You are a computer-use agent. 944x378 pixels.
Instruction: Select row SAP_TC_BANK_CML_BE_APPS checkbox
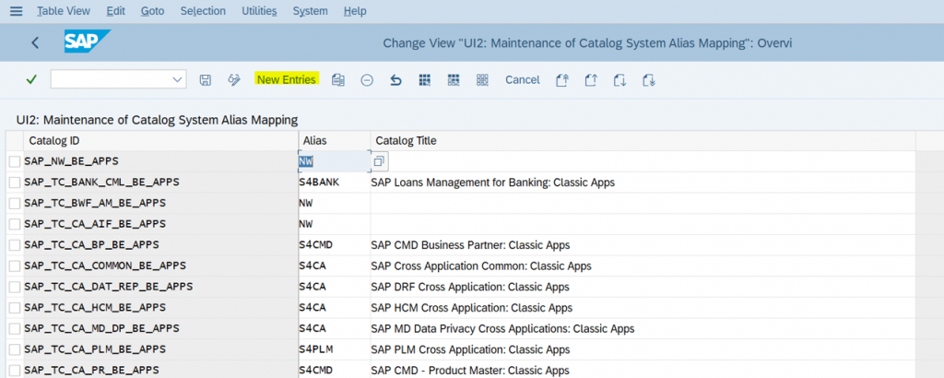(x=15, y=183)
